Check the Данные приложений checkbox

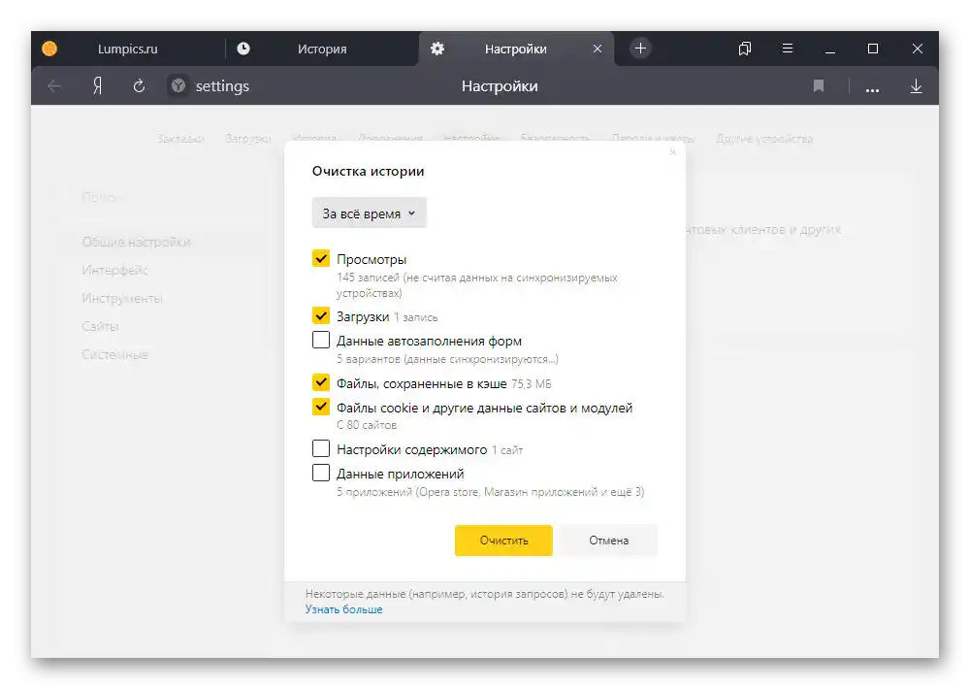[x=321, y=473]
